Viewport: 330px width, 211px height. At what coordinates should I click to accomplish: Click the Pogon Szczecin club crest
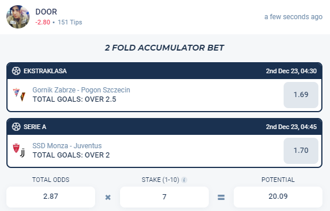(23, 97)
